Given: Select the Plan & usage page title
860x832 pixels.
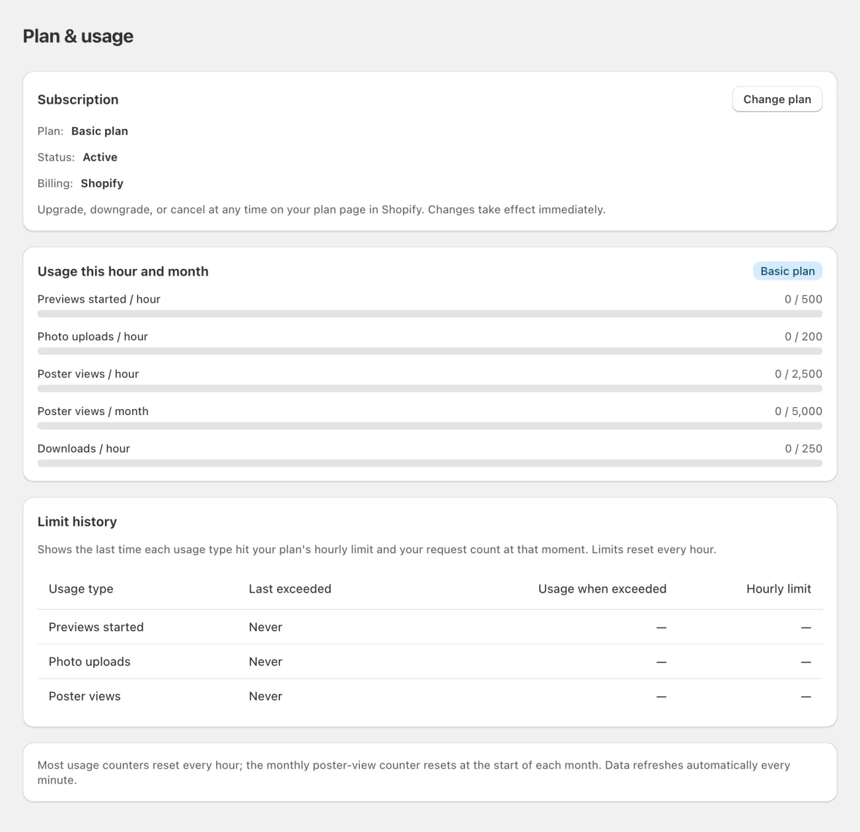Looking at the screenshot, I should [78, 36].
